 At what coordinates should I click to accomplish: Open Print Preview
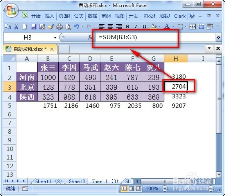[x=68, y=27]
